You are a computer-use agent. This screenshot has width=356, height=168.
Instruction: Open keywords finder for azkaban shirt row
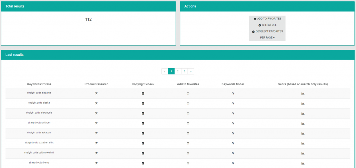[233, 143]
